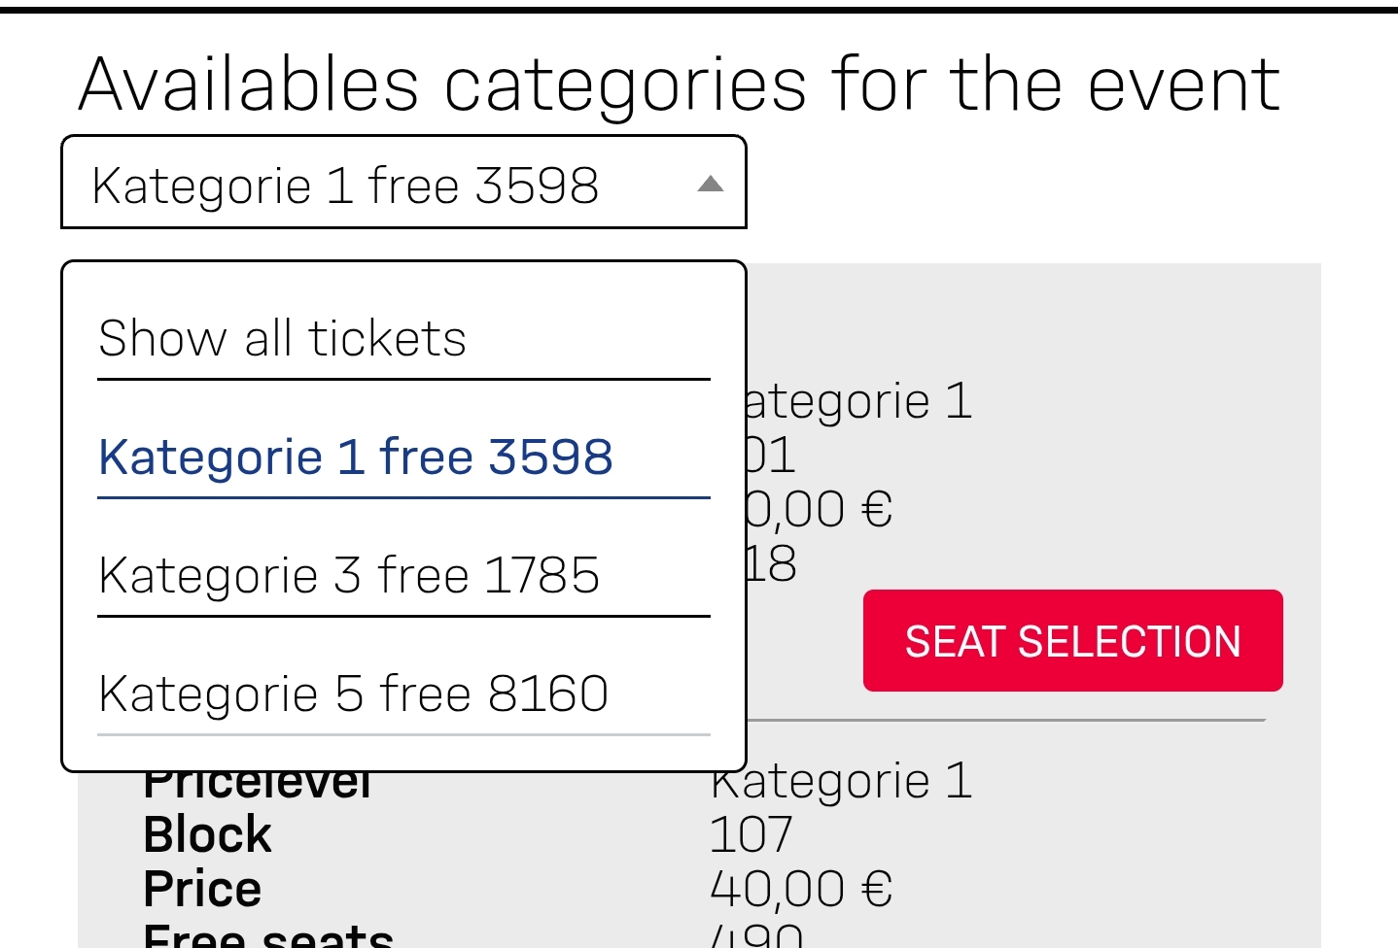This screenshot has width=1398, height=948.
Task: Click the first ticket's free seats value 18
Action: click(772, 564)
